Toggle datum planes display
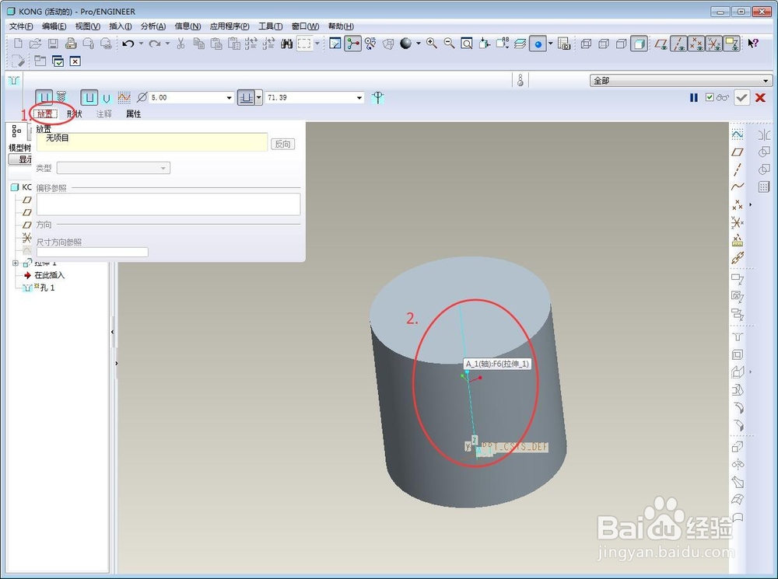778x579 pixels. [x=661, y=44]
